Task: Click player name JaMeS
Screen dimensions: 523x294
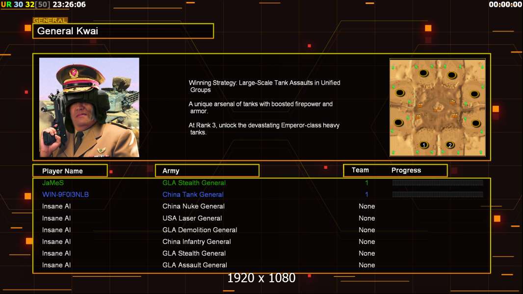Action: pos(52,183)
